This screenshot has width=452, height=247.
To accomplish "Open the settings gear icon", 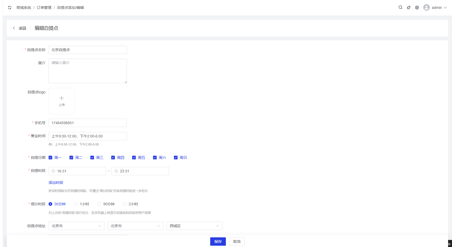I will pyautogui.click(x=417, y=8).
